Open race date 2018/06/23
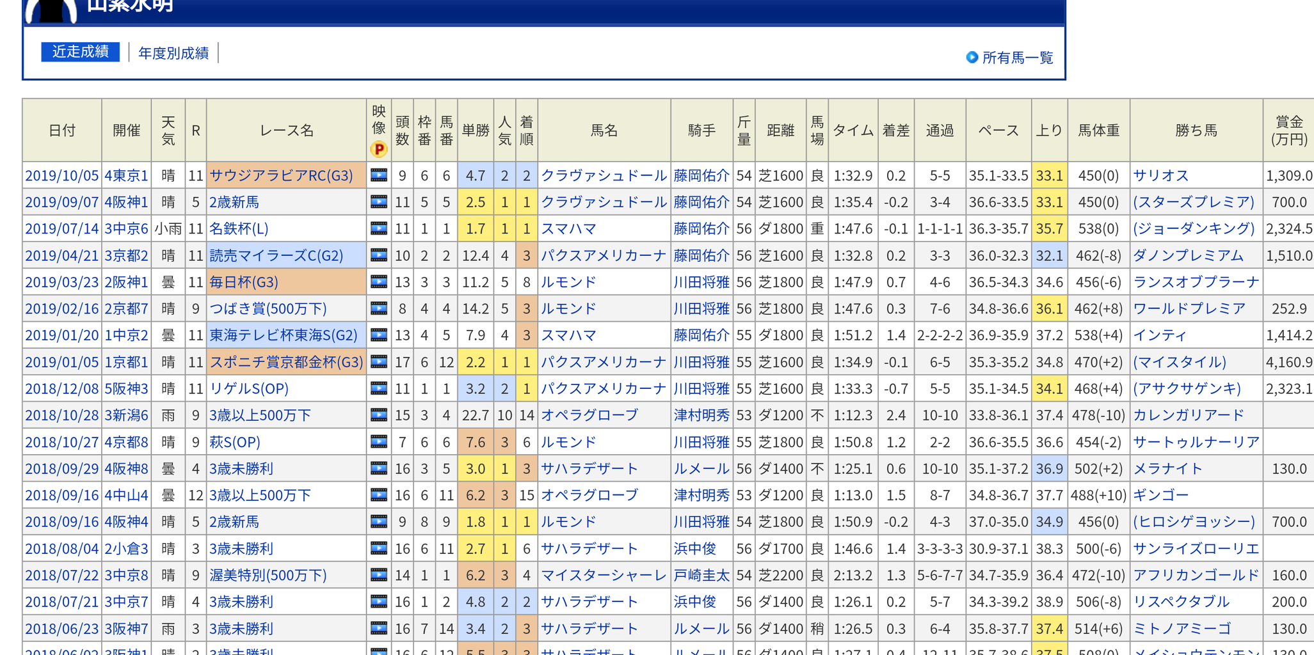1314x655 pixels. [61, 628]
